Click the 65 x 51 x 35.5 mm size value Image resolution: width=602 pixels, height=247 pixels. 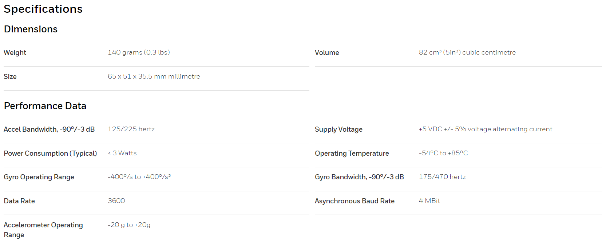(x=154, y=76)
